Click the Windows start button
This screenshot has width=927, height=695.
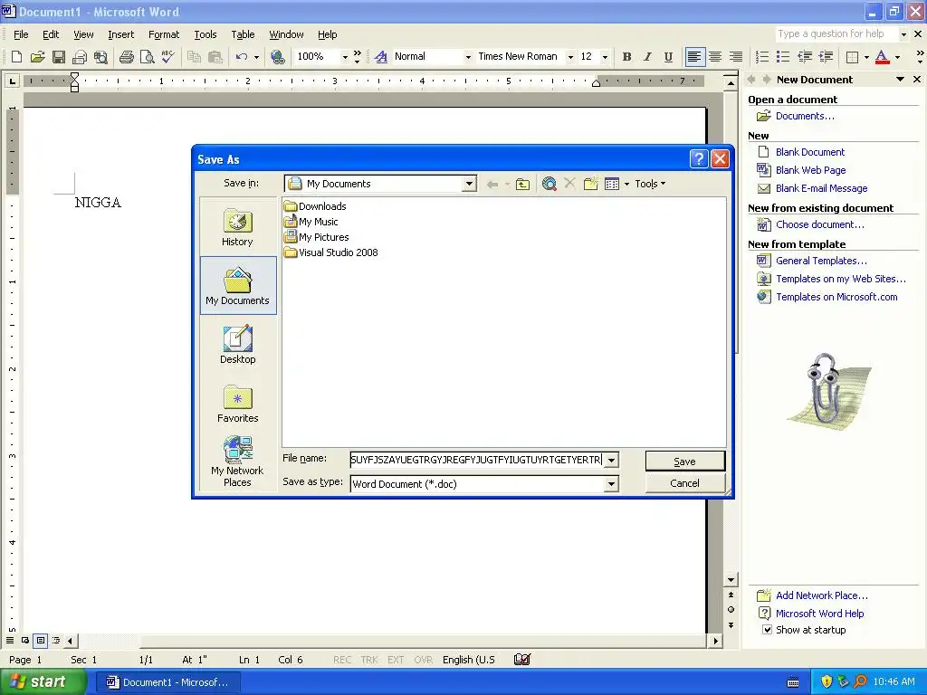pos(42,681)
